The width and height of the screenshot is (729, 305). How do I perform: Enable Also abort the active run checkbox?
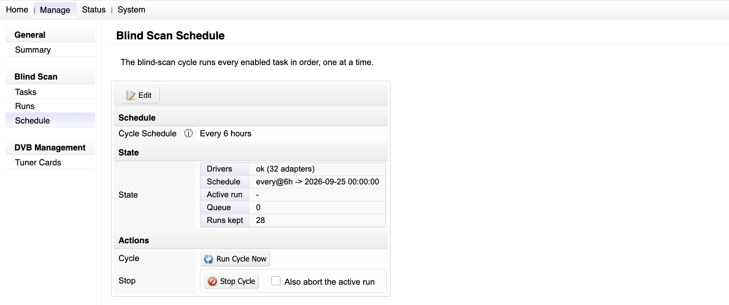click(276, 281)
